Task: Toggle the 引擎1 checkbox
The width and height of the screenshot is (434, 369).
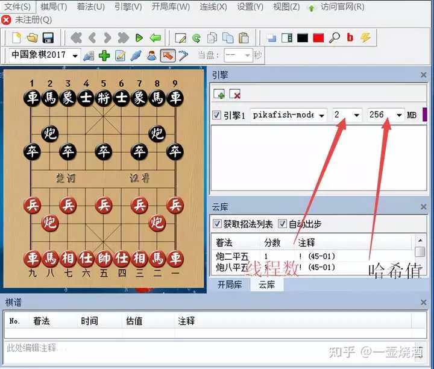Action: [216, 115]
